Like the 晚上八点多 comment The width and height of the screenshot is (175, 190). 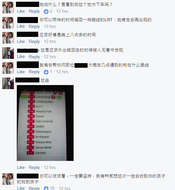pyautogui.click(x=21, y=42)
